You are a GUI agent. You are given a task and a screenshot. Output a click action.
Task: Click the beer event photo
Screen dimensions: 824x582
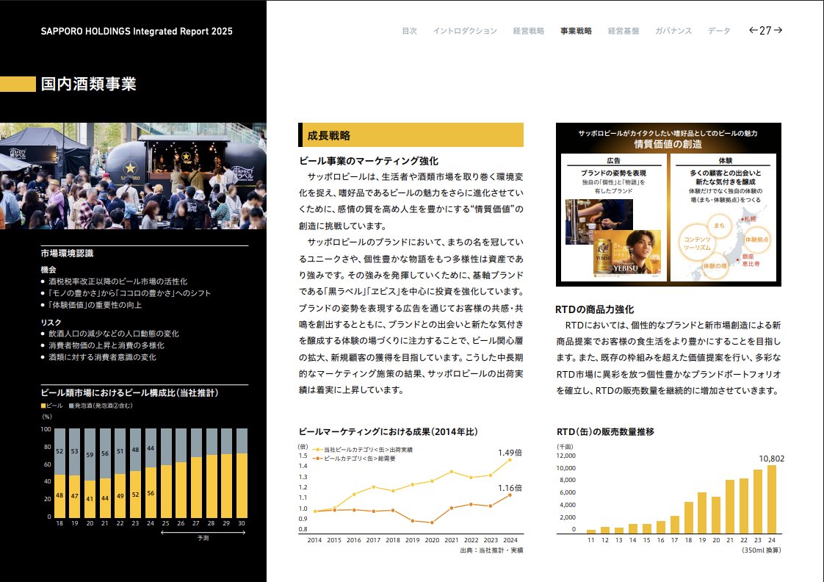tap(133, 176)
